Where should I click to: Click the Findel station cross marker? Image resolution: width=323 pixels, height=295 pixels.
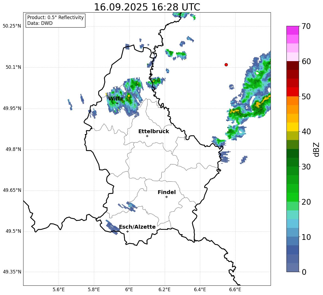166,197
